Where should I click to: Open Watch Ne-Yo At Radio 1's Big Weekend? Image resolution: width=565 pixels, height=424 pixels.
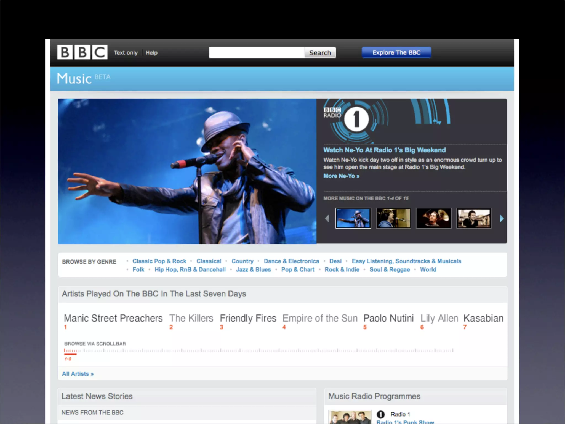(x=385, y=150)
